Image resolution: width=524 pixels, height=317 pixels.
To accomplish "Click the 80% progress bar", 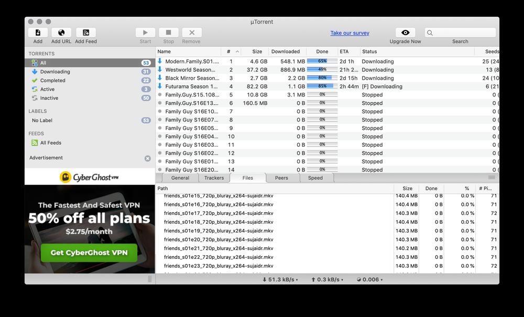I will (x=322, y=78).
